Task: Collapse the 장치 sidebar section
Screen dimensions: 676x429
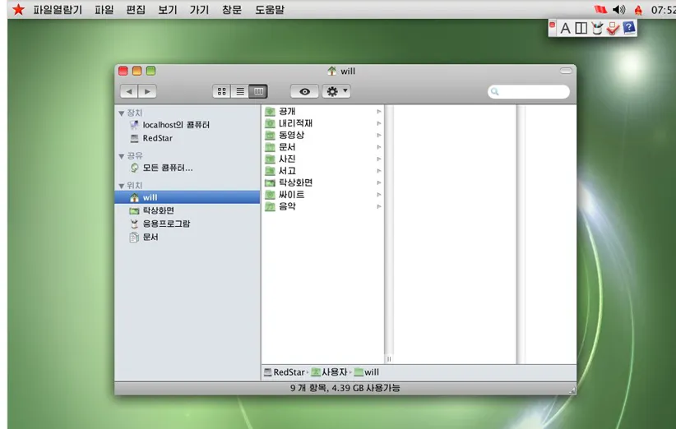Action: click(x=122, y=113)
